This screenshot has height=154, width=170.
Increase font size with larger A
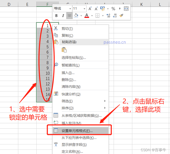coord(90,9)
